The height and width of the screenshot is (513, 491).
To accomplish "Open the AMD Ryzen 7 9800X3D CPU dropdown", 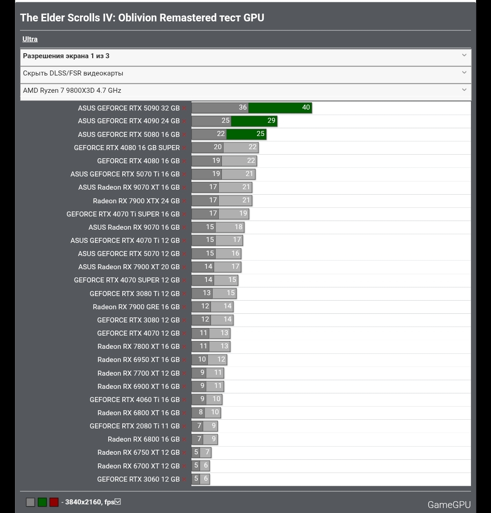I will (245, 91).
